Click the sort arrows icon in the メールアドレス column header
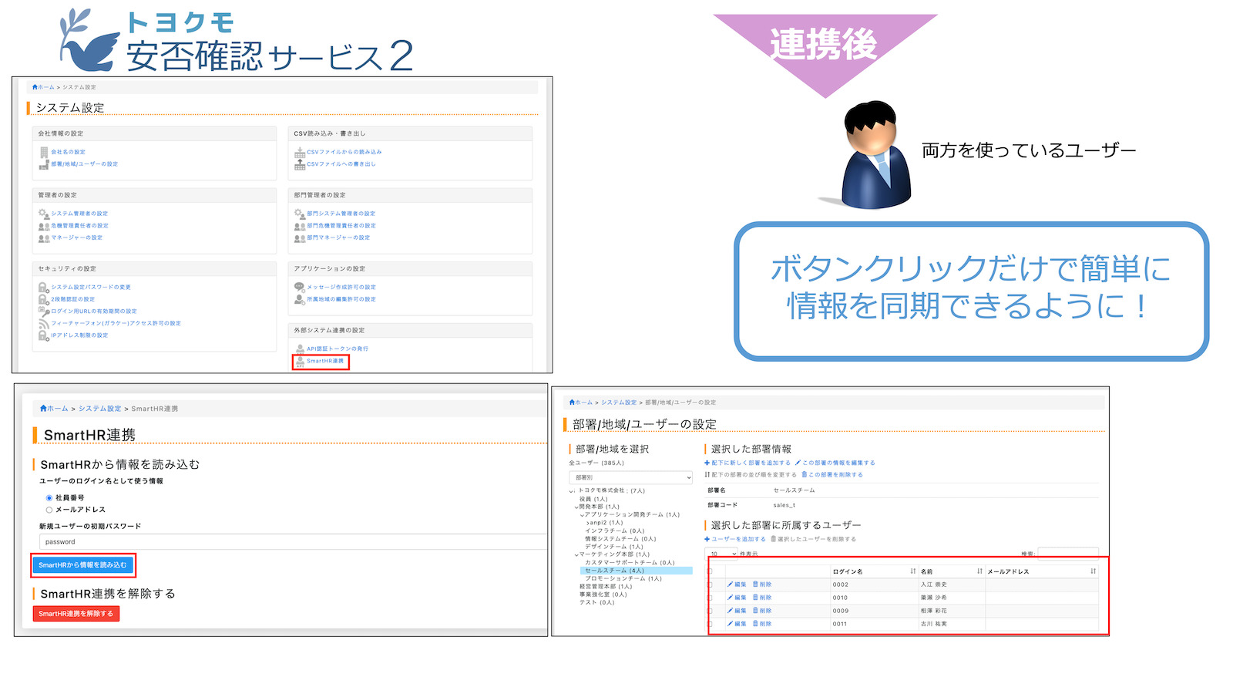Screen dimensions: 1233x694 coord(1094,571)
